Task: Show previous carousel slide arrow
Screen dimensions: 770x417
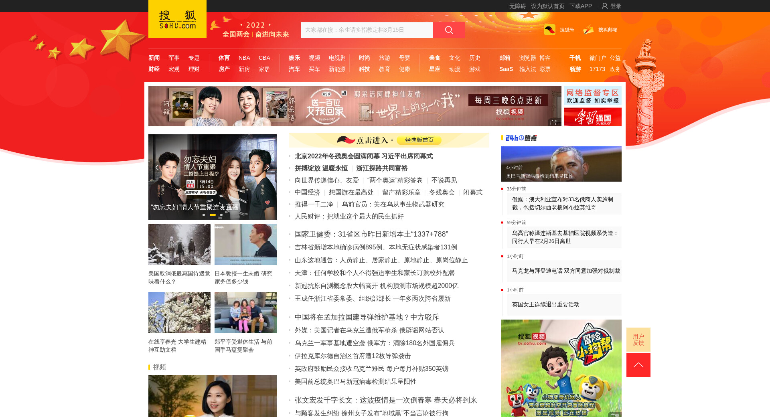Action: click(157, 167)
